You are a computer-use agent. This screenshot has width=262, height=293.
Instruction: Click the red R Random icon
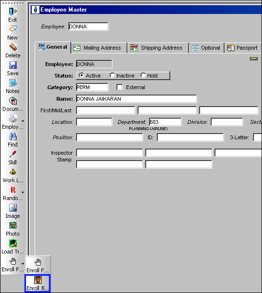[12, 190]
